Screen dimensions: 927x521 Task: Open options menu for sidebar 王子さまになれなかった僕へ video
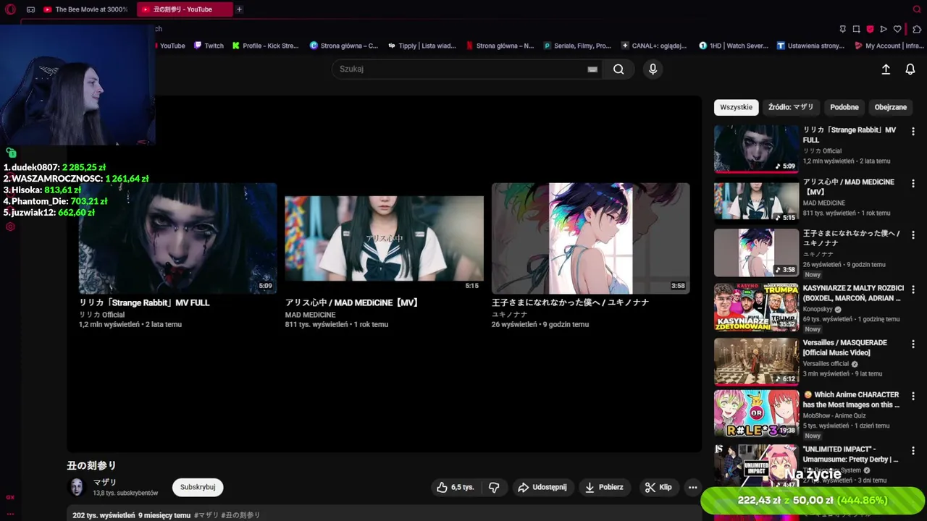coord(913,236)
